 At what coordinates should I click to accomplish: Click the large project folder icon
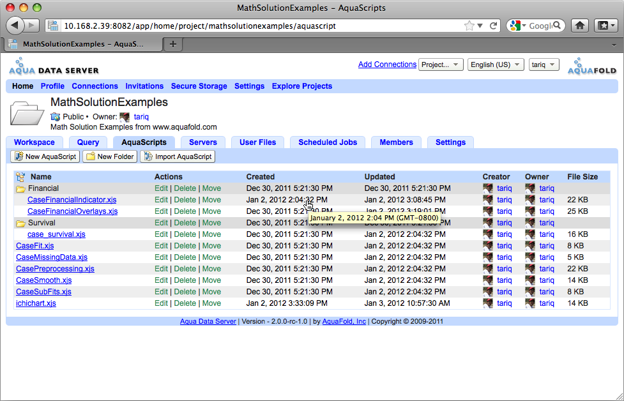(27, 114)
